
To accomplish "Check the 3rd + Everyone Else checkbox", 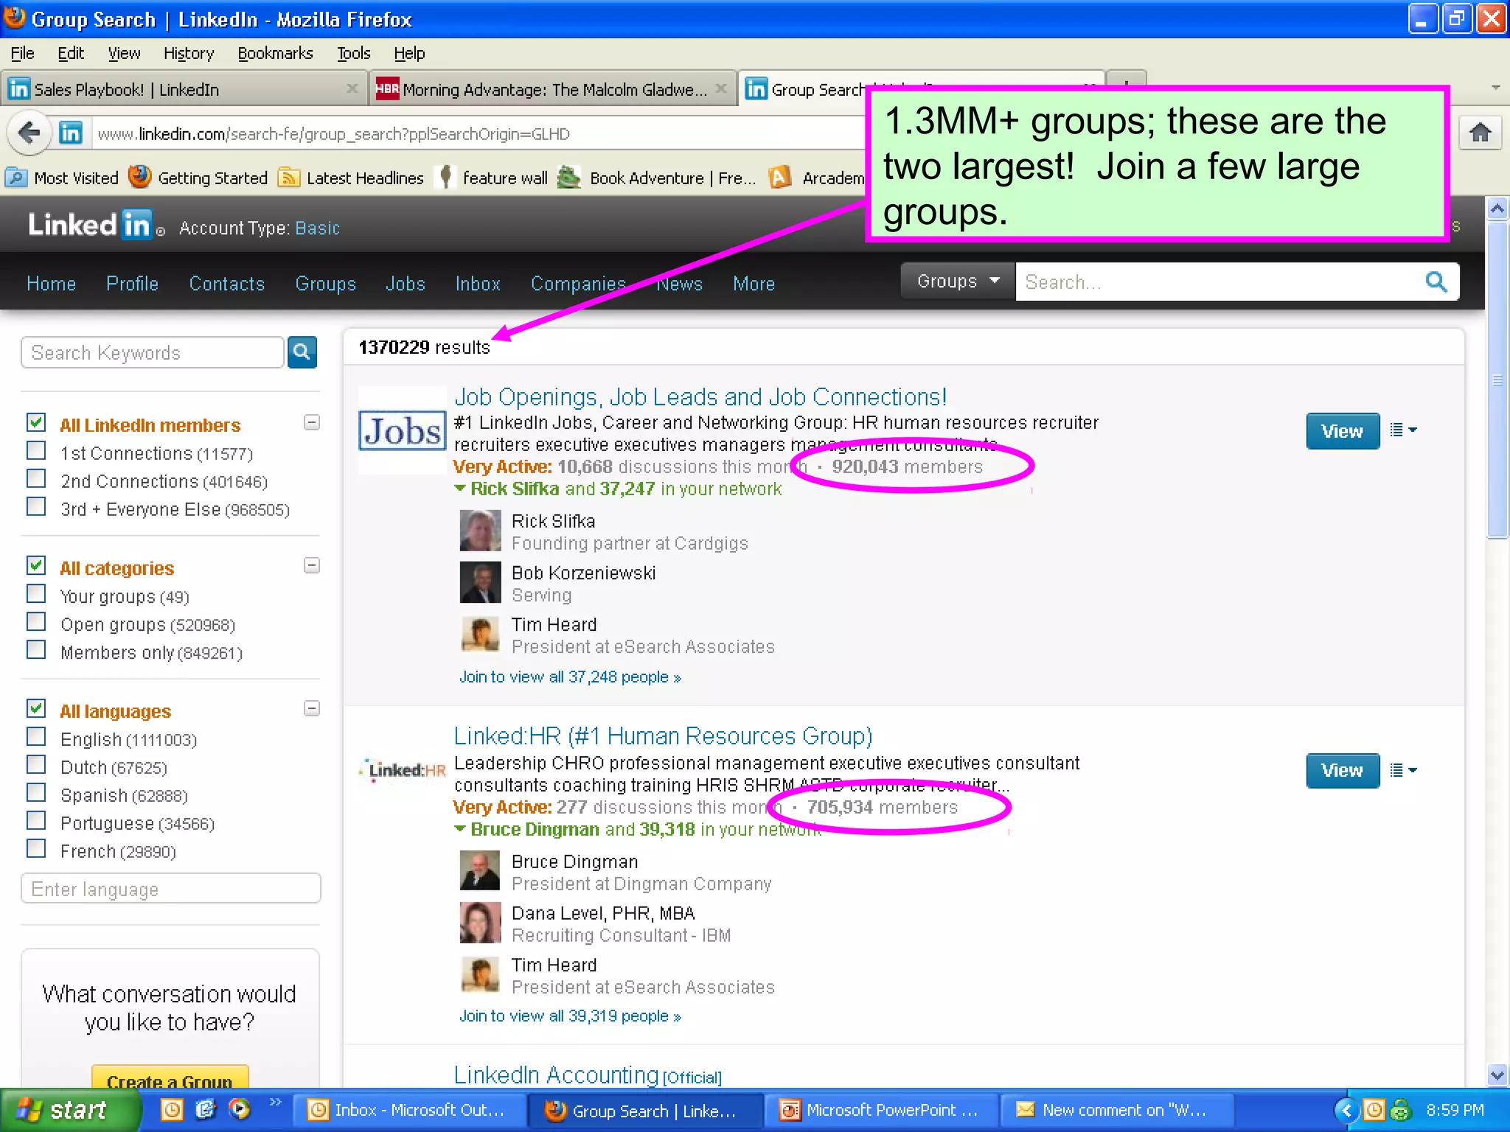I will click(36, 506).
